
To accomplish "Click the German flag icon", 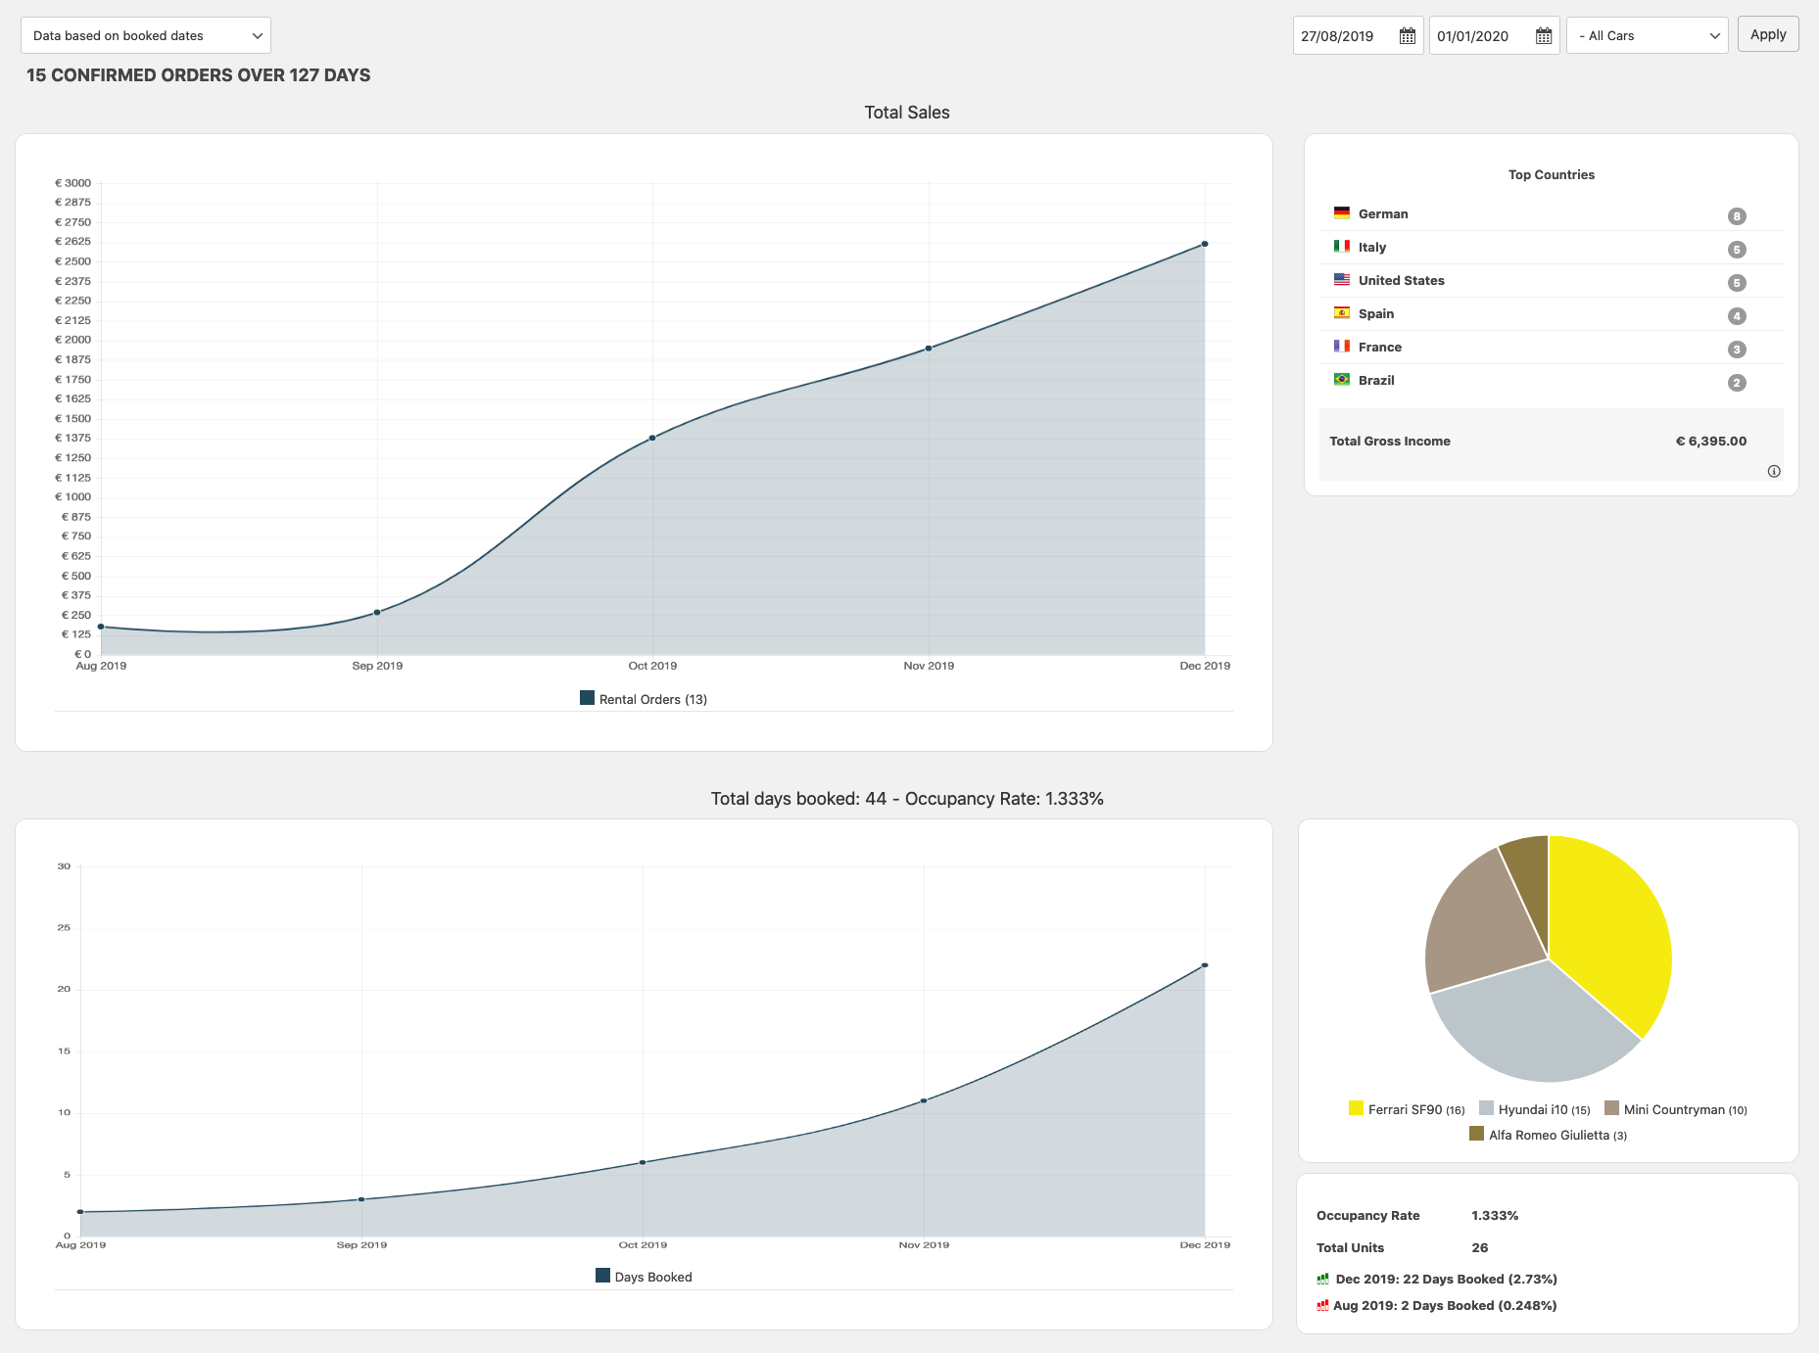I will 1341,213.
